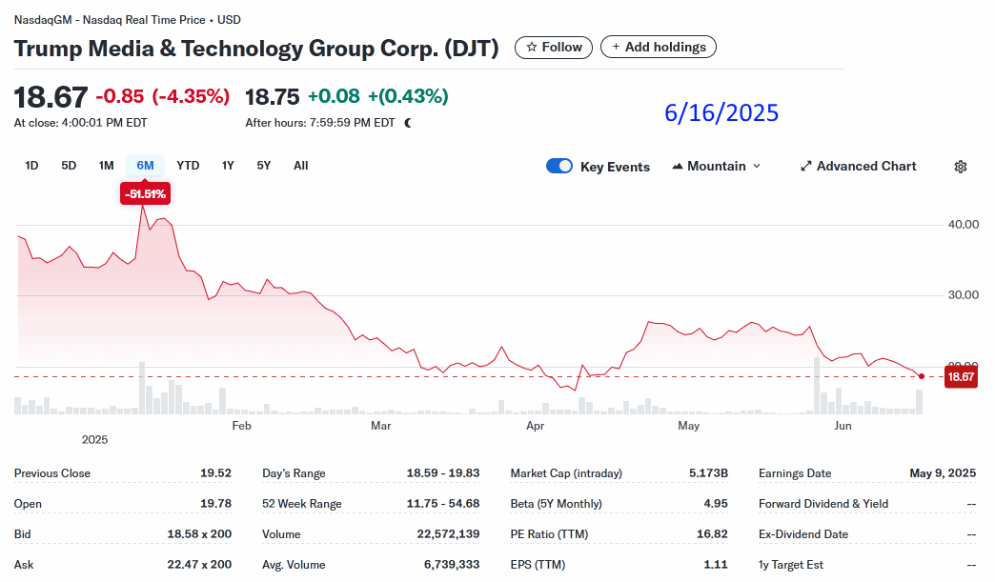Expand the Mountain chart style chevron
The height and width of the screenshot is (582, 995).
(x=757, y=166)
